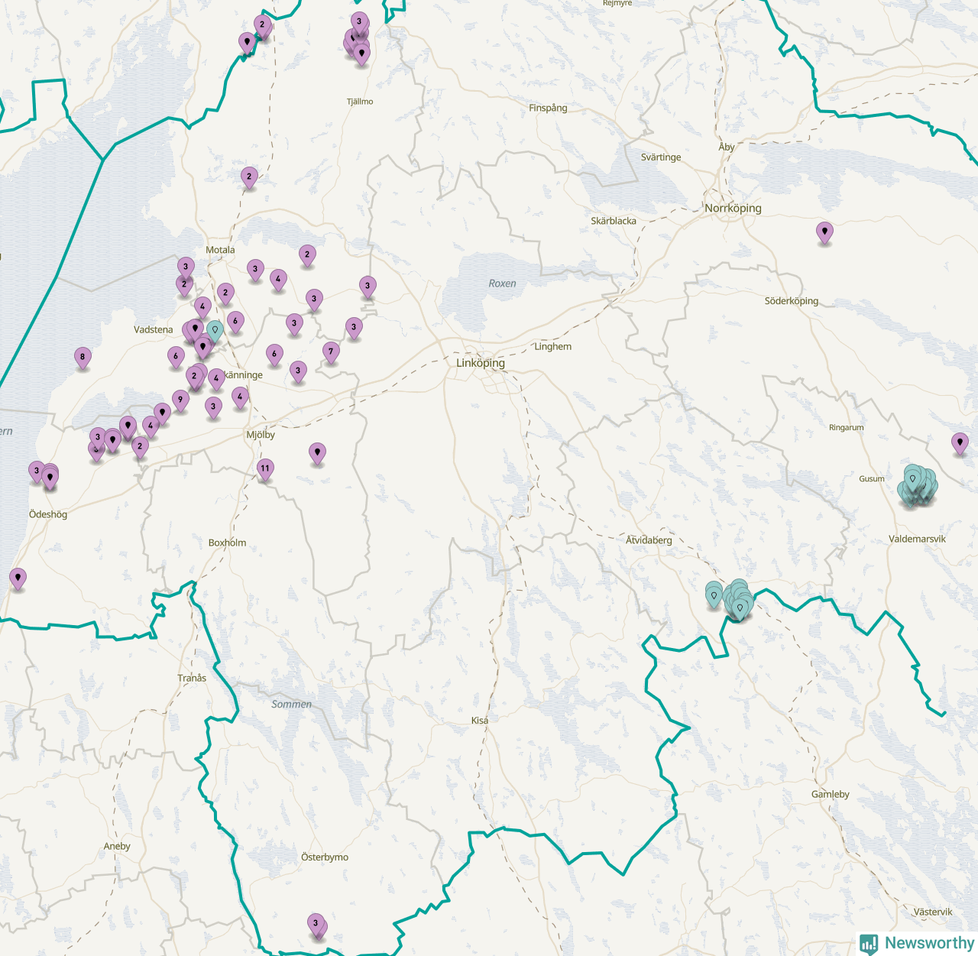Click the purple '11' cluster marker south of Mjölby
This screenshot has width=978, height=956.
265,470
